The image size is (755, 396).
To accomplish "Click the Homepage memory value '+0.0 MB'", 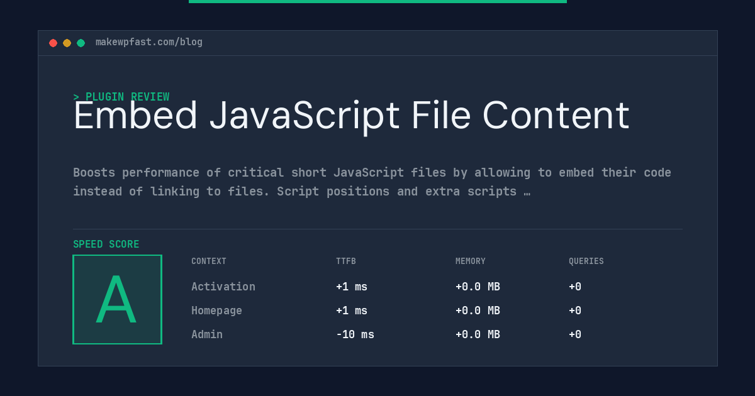I will click(x=478, y=311).
